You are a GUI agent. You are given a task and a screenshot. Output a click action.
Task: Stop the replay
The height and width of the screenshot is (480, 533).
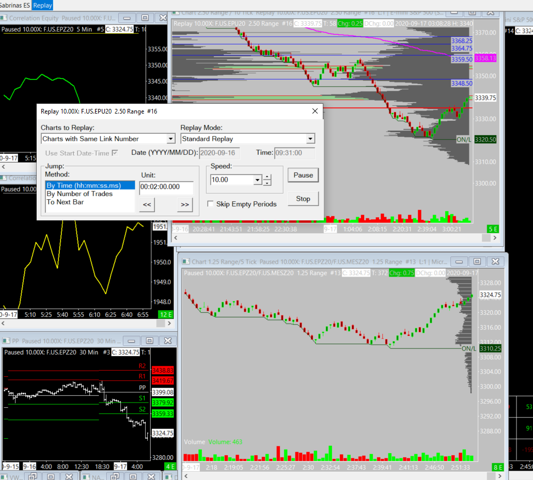click(x=303, y=199)
